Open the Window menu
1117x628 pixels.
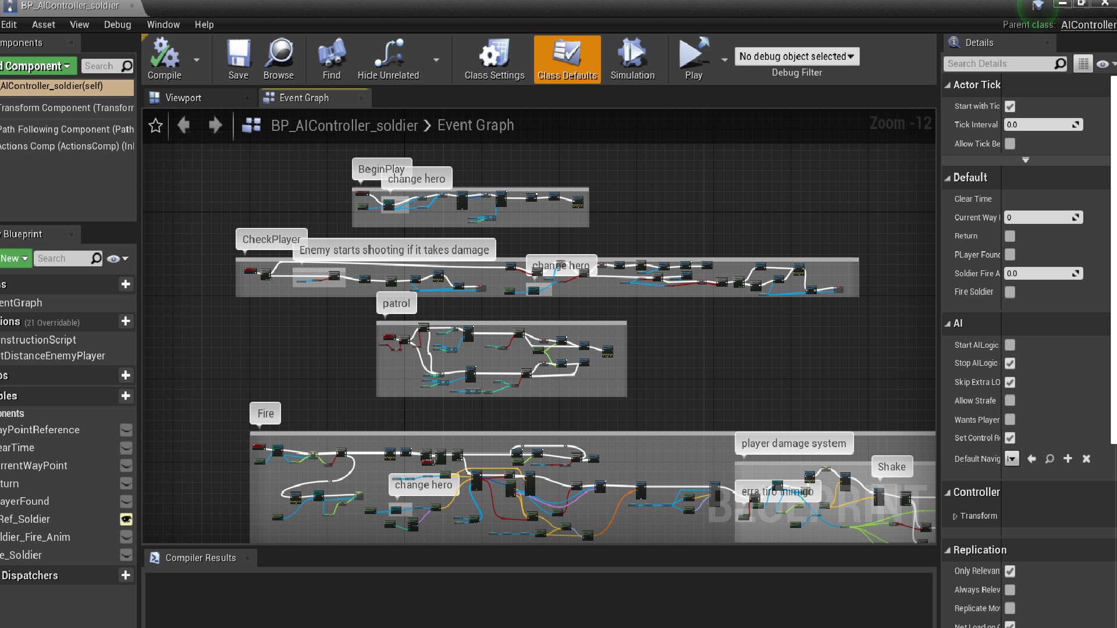click(x=163, y=24)
